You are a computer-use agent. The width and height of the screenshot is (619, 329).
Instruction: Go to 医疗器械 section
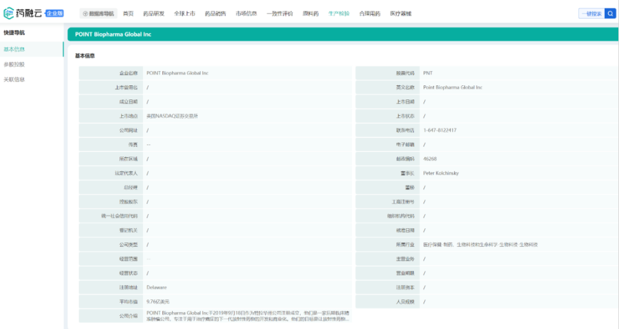(x=400, y=14)
